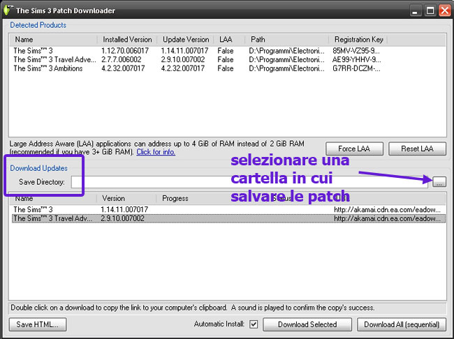Open the browse '...' button for Save Directory

(x=439, y=182)
